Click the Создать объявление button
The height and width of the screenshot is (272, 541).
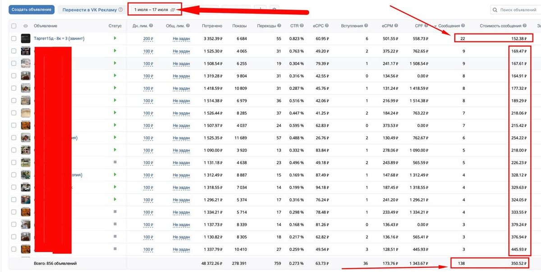point(32,9)
